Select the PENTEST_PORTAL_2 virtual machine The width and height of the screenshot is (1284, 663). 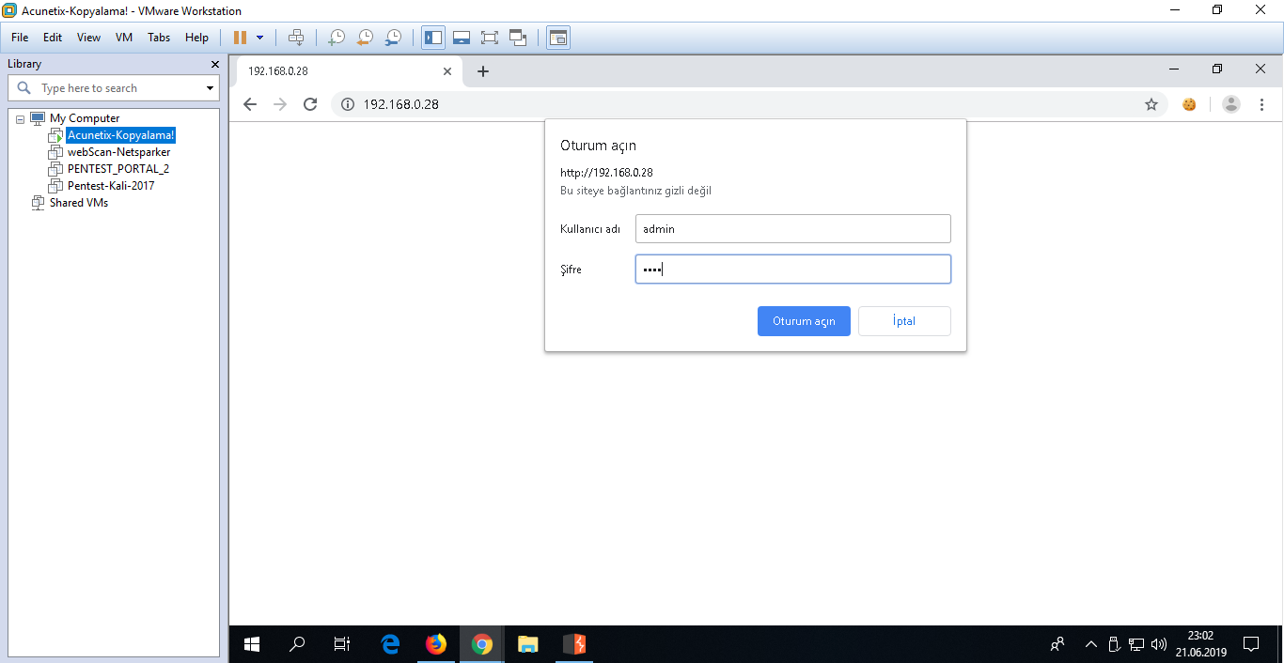pos(117,169)
